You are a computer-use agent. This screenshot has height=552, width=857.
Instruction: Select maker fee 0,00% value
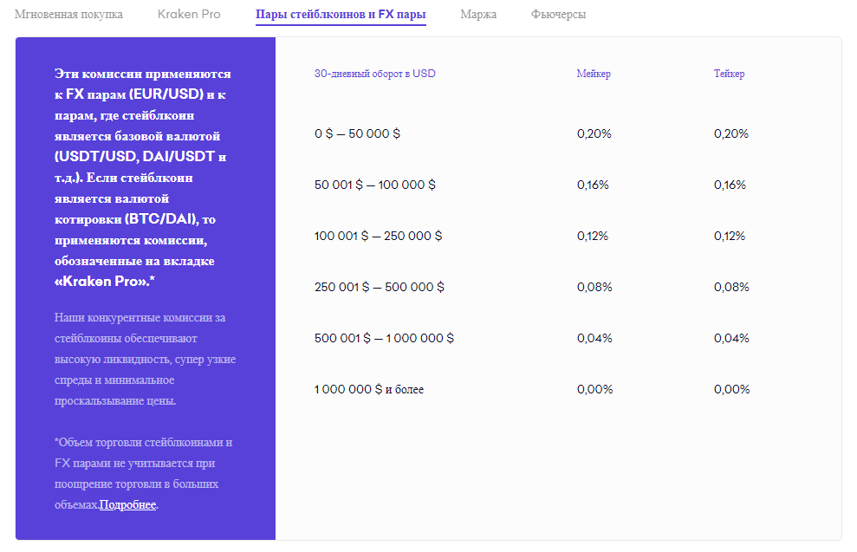(595, 389)
